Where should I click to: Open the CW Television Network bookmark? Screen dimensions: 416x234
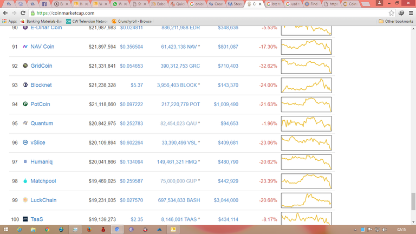click(87, 21)
